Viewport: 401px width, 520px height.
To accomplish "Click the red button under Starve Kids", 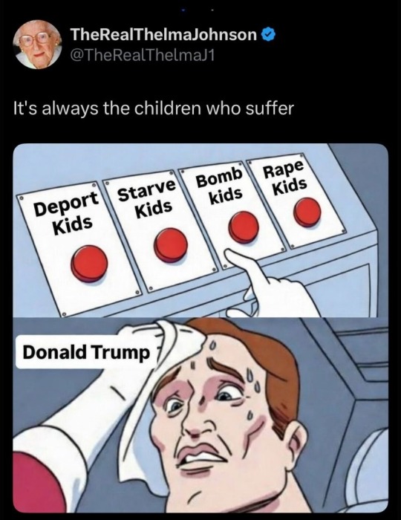I will [171, 244].
